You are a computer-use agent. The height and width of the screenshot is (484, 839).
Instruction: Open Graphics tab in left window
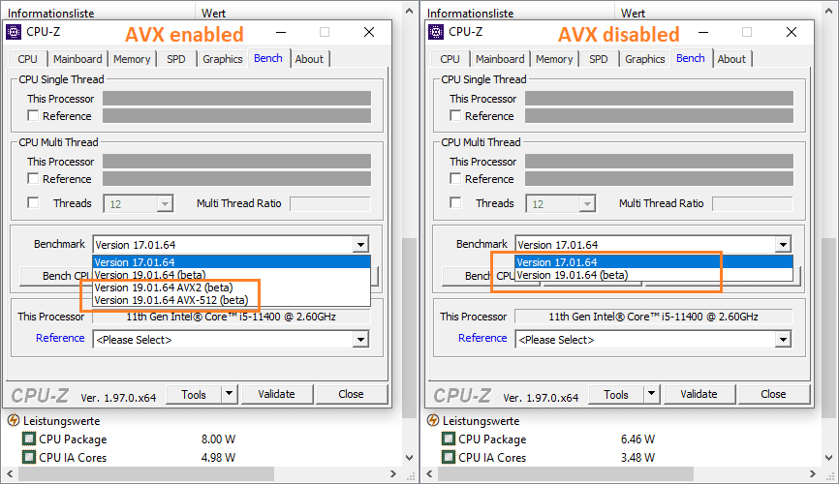(x=223, y=59)
